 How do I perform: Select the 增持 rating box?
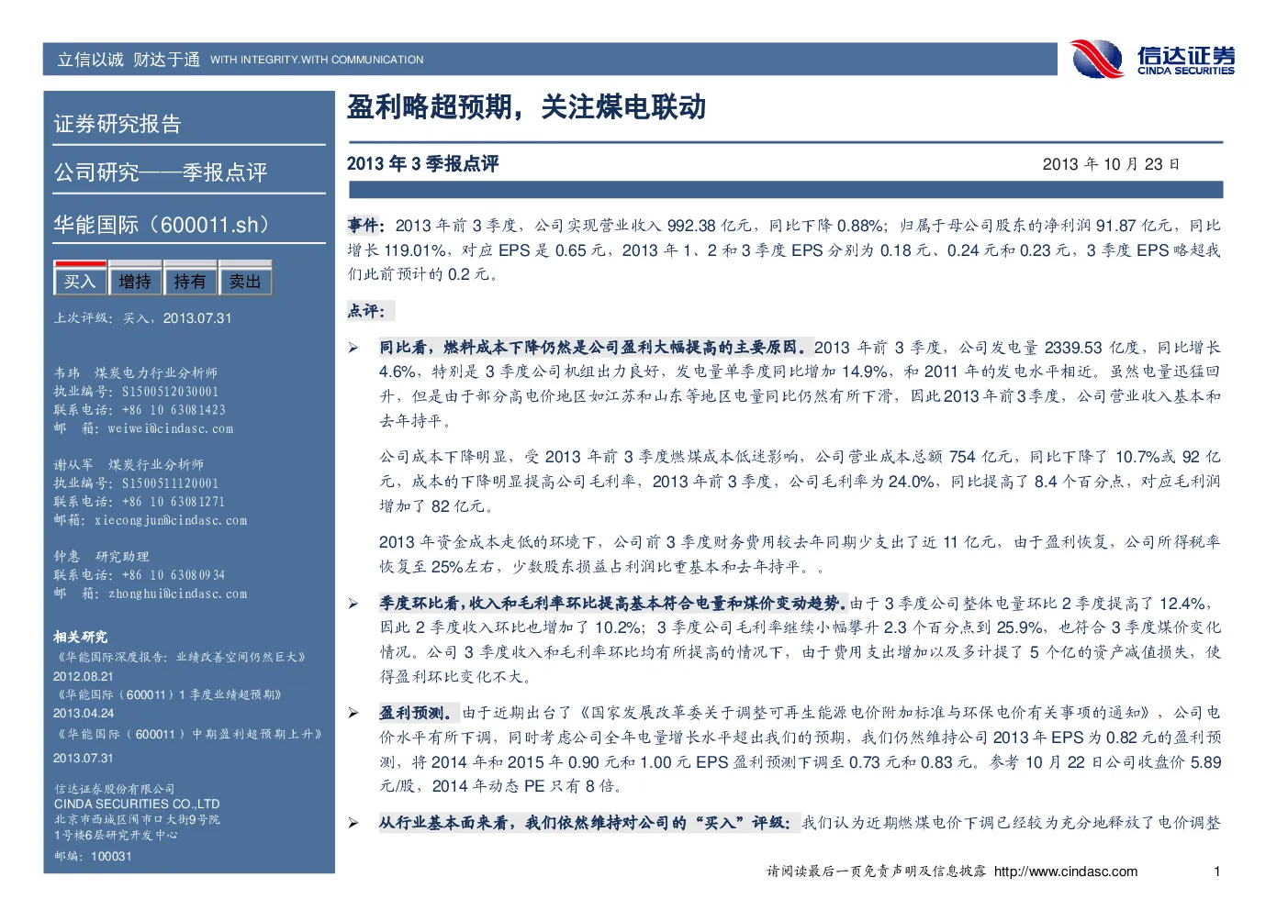pos(135,280)
